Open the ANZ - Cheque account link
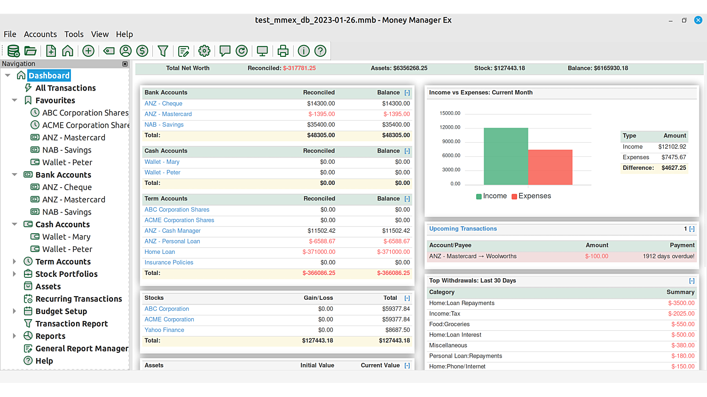This screenshot has width=707, height=397. [x=163, y=103]
